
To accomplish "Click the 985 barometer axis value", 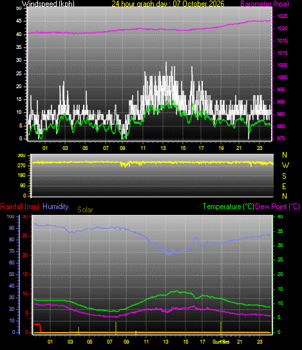I will coord(281,114).
